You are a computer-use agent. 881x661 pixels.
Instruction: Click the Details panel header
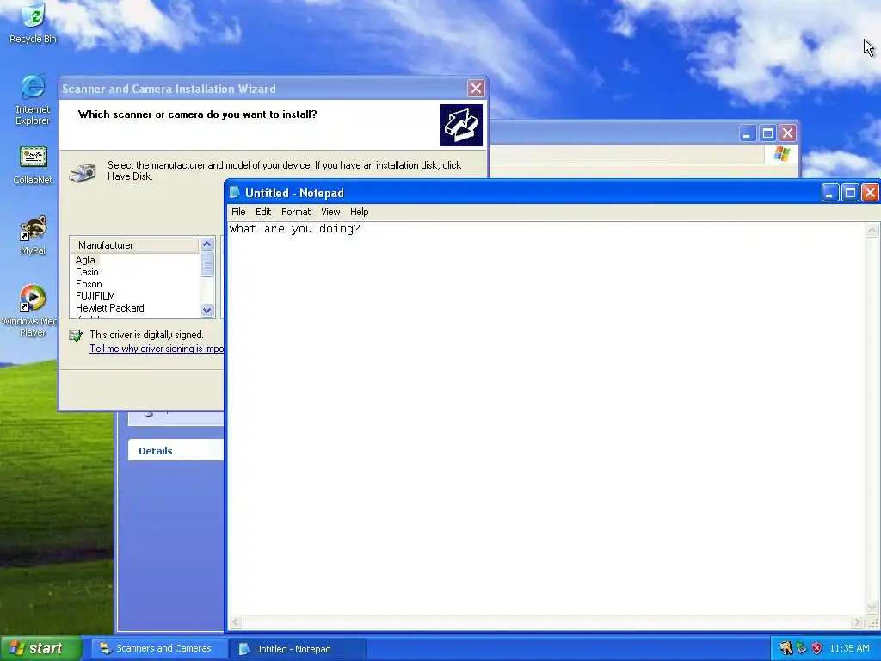pos(176,451)
